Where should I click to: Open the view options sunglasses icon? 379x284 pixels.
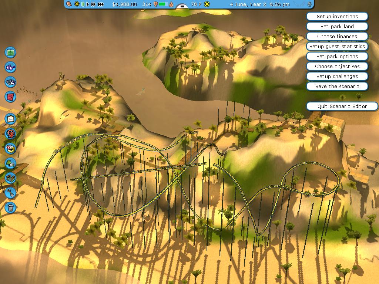10,67
